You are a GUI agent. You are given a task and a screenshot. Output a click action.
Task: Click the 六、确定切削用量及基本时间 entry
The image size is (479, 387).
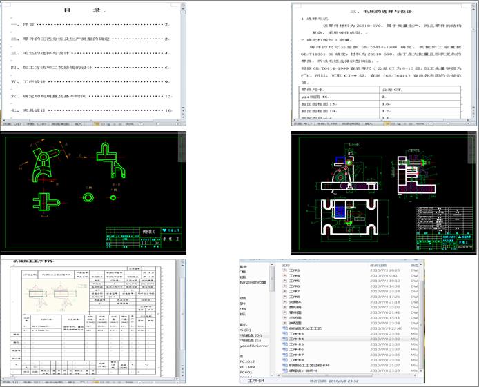pyautogui.click(x=91, y=96)
